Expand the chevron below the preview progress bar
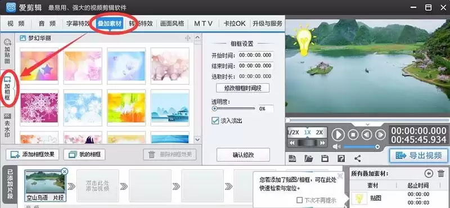Screen dimensions: 450x208 tap(368, 124)
